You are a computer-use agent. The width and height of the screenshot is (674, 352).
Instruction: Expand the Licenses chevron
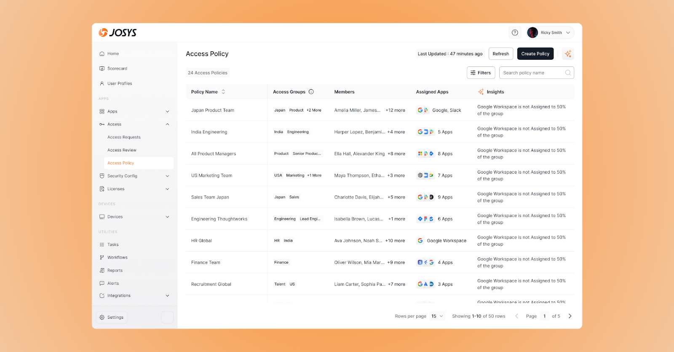[x=167, y=189]
